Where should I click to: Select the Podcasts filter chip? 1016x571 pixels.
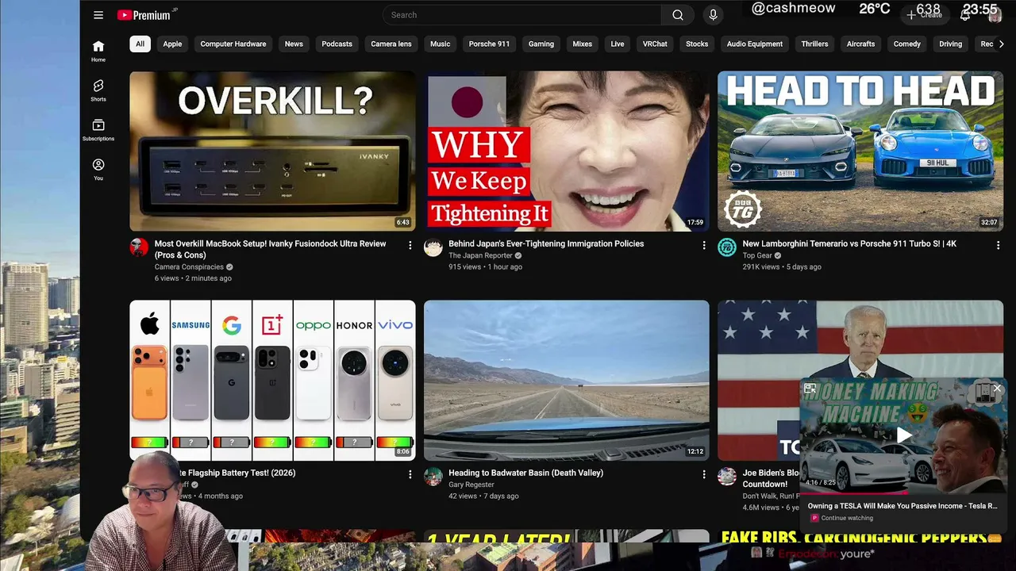coord(337,44)
